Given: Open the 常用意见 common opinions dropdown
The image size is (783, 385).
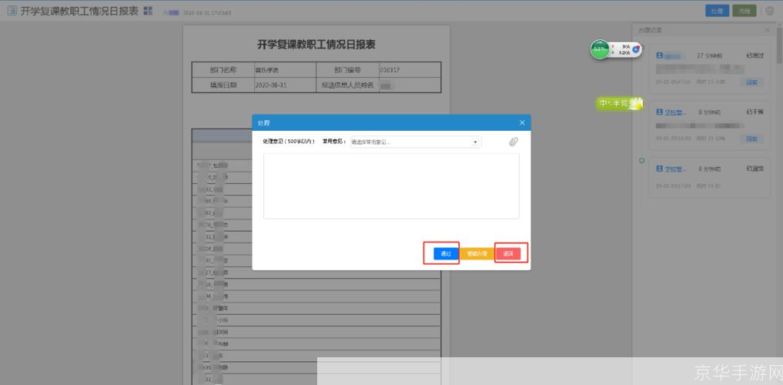Looking at the screenshot, I should coord(416,142).
